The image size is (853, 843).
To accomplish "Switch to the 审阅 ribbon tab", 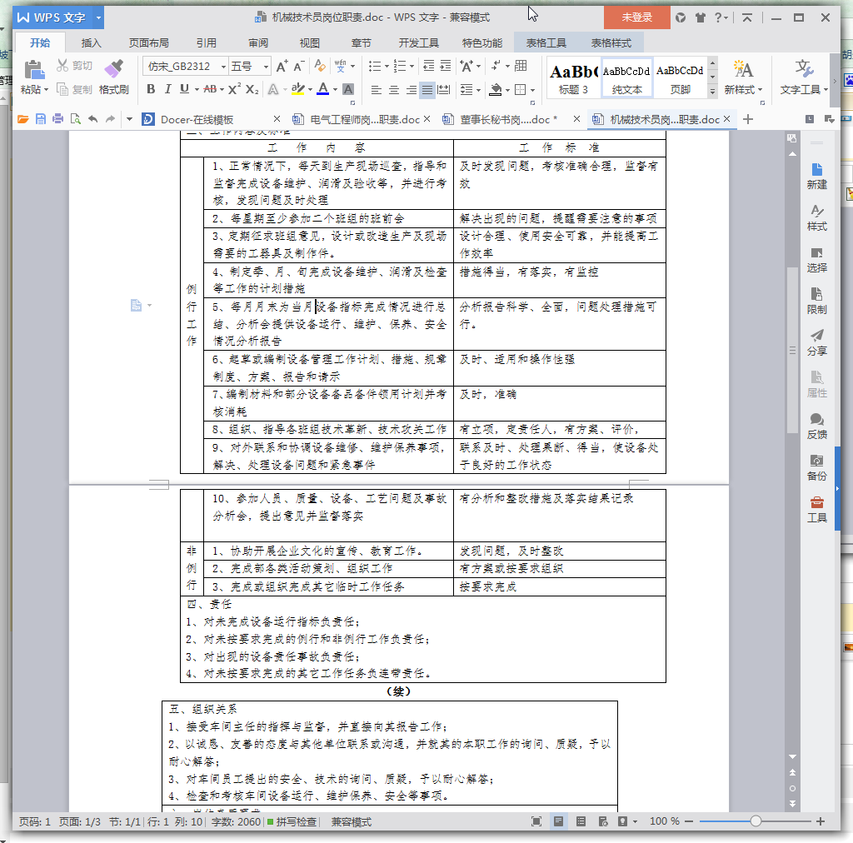I will [258, 43].
